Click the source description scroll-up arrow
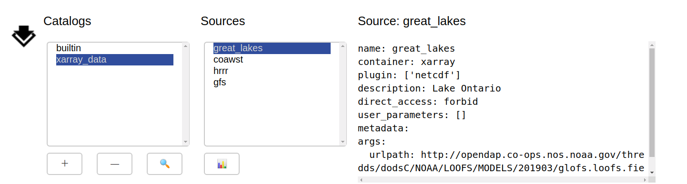This screenshot has height=184, width=687. pos(652,45)
